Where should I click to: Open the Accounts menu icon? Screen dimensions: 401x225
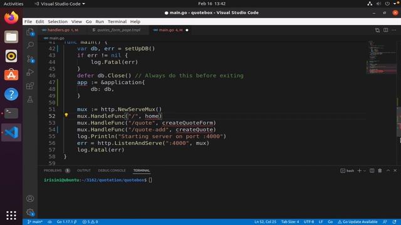click(30, 199)
